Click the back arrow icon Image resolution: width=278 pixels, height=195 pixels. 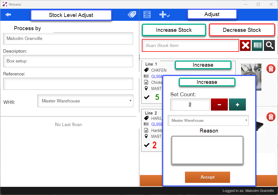coord(8,15)
